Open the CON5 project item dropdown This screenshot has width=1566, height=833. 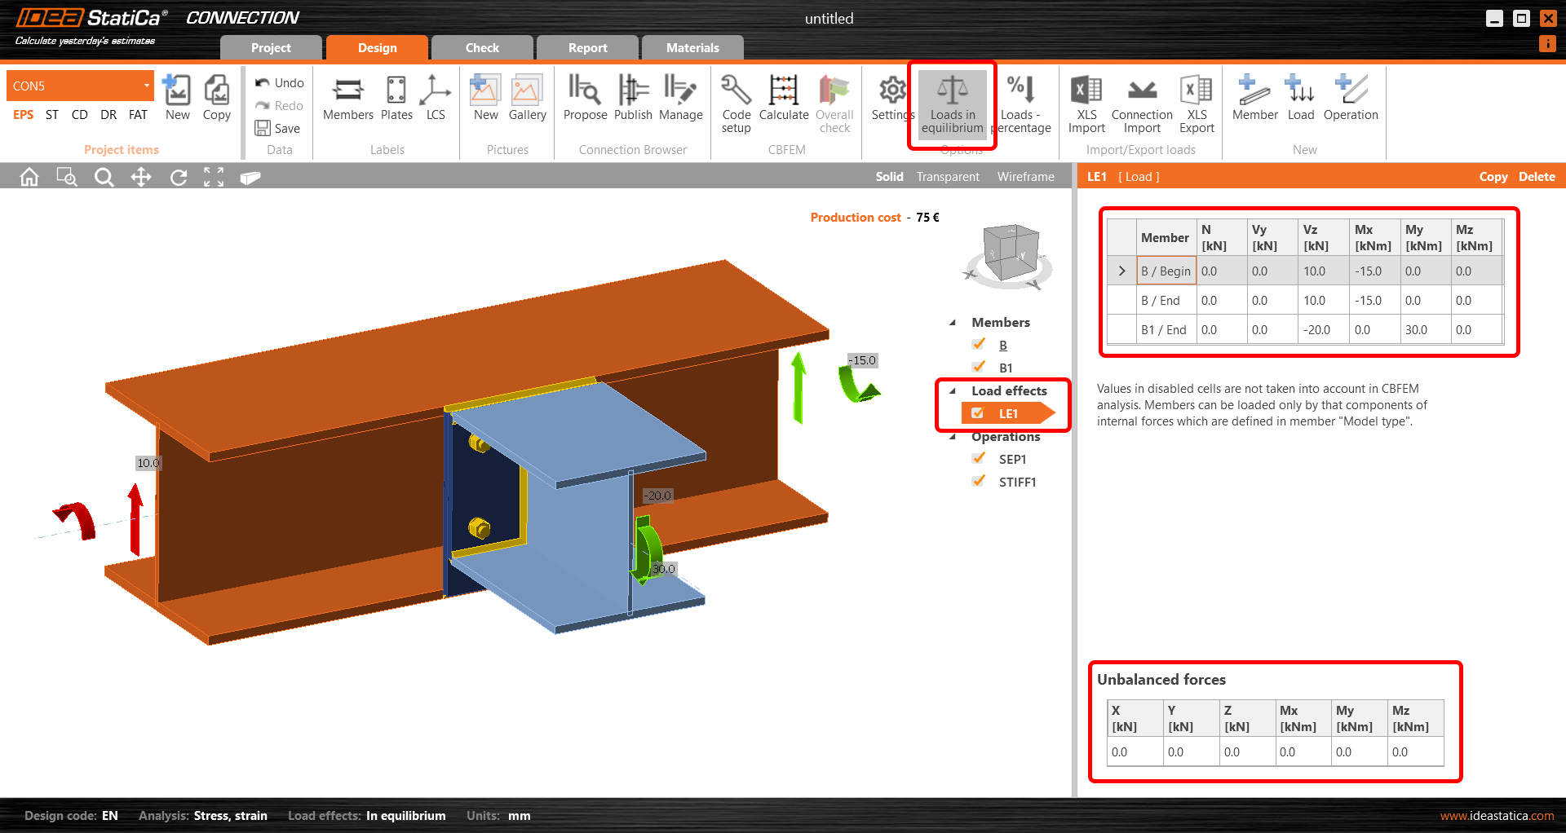click(147, 86)
